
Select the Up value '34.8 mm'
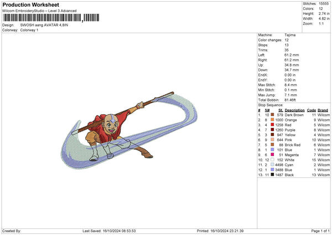click(292, 65)
